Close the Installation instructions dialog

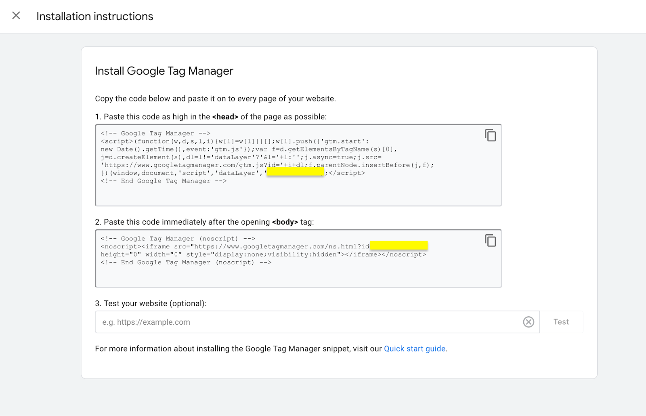click(x=16, y=16)
